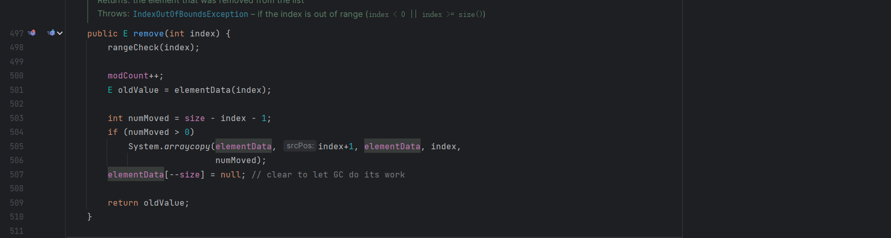Click the second highlighted elementData argument in arraycopy
This screenshot has height=238, width=891.
pyautogui.click(x=392, y=146)
